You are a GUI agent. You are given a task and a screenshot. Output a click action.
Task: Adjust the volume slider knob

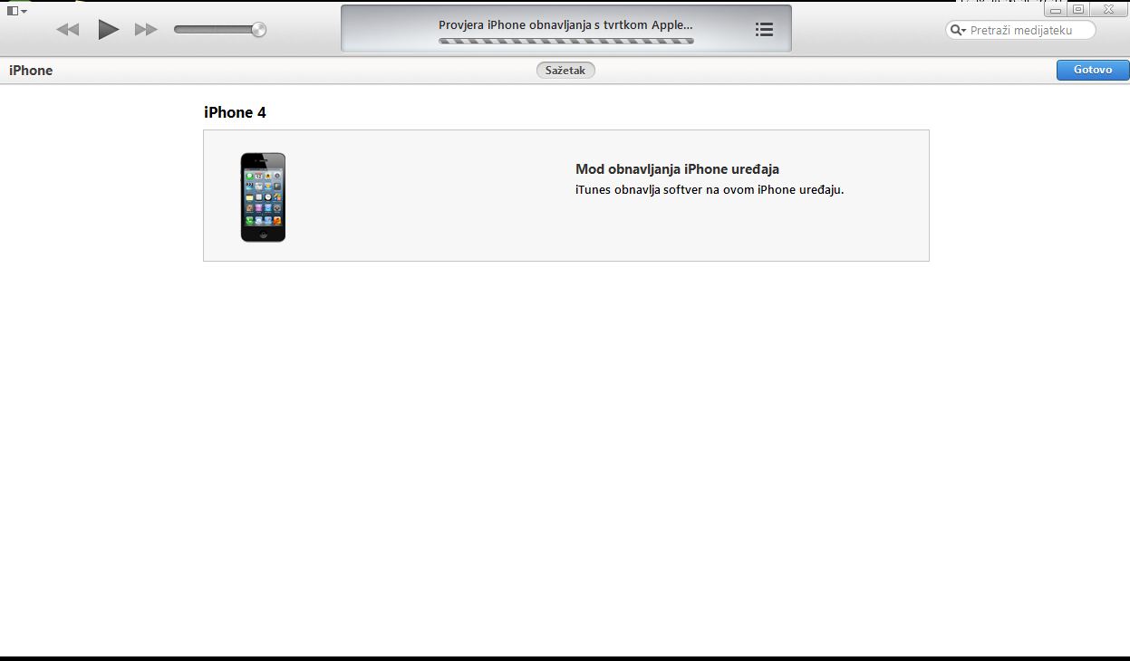coord(258,29)
